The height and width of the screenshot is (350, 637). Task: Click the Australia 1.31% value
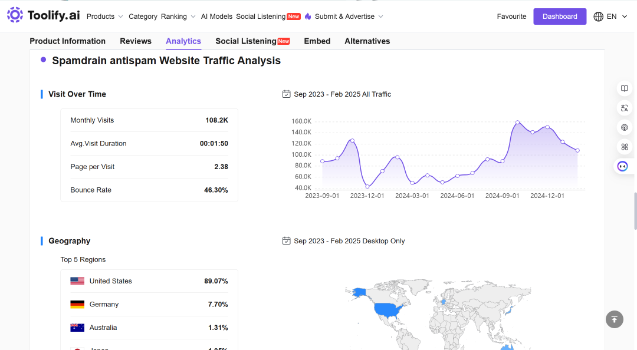218,328
